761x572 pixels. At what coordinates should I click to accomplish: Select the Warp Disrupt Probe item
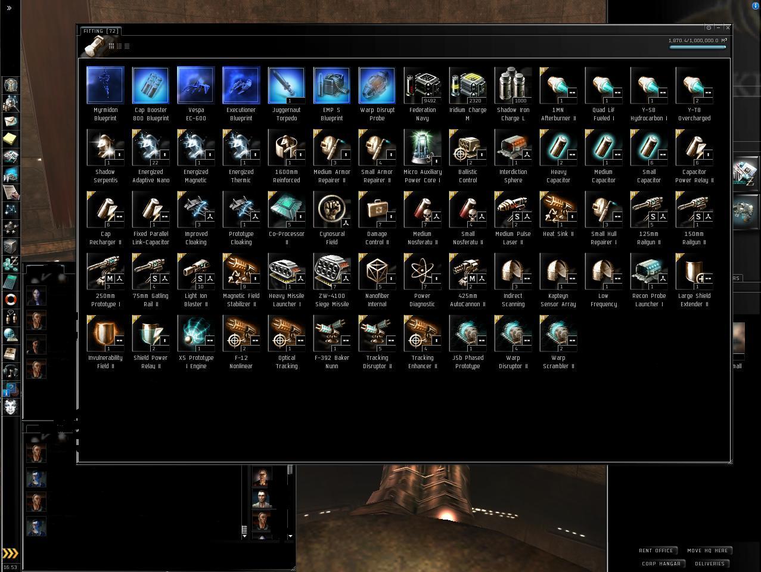377,93
